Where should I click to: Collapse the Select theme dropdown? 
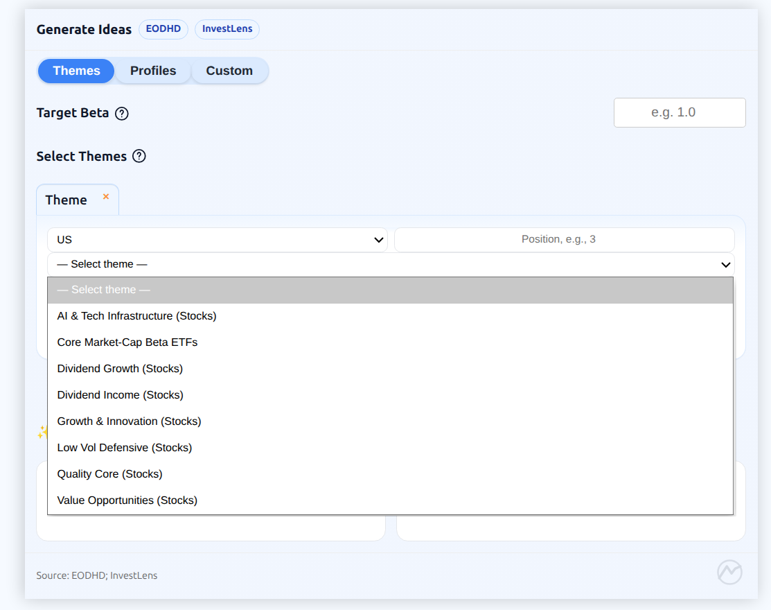(391, 265)
